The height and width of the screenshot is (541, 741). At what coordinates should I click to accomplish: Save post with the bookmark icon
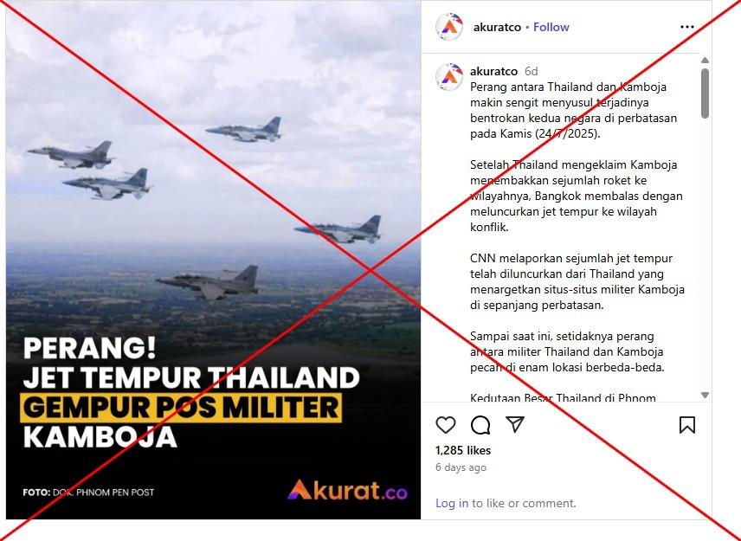[x=687, y=425]
